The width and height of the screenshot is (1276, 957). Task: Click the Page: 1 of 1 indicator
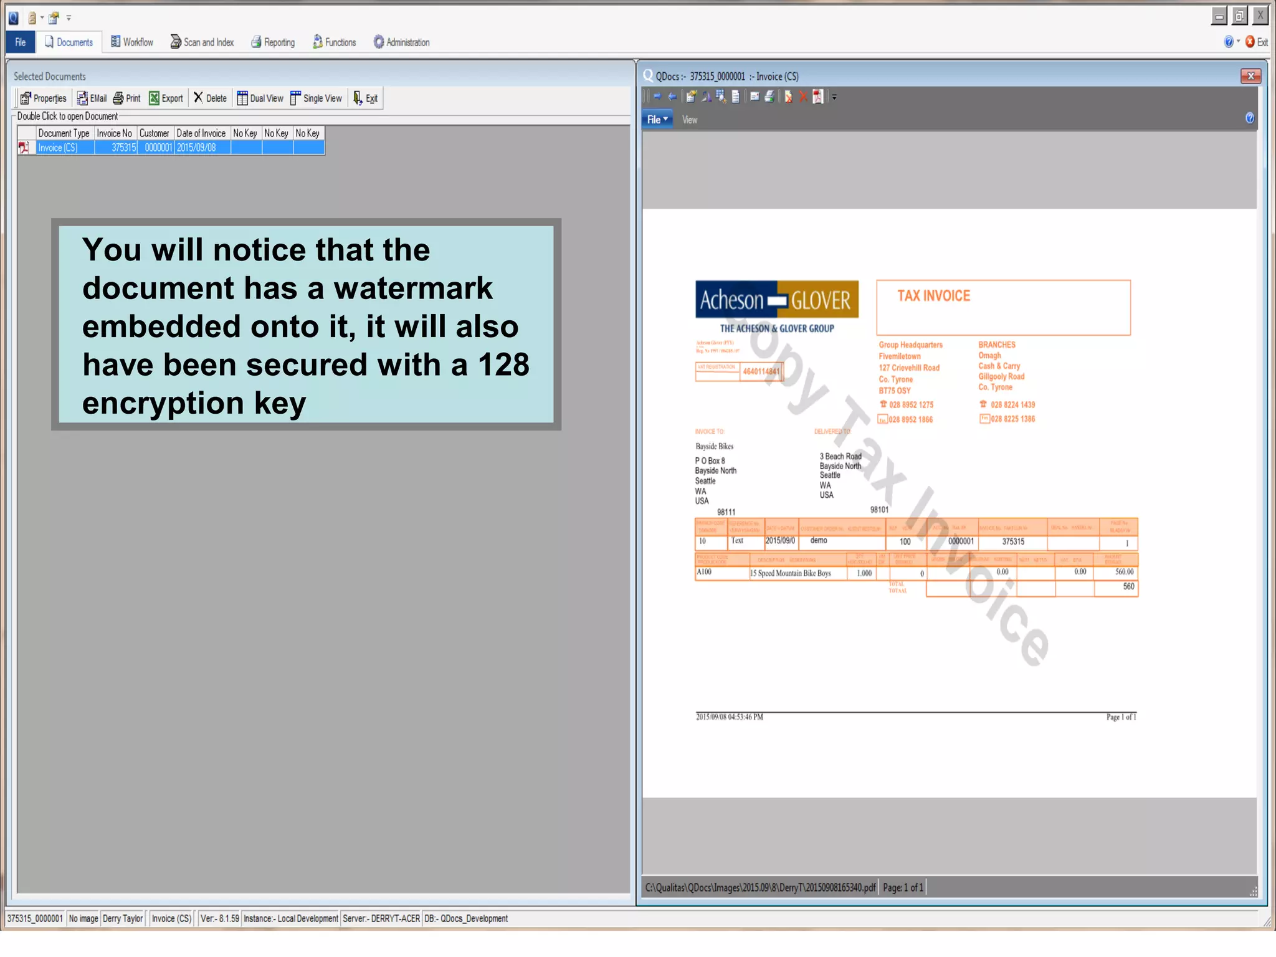click(x=903, y=887)
